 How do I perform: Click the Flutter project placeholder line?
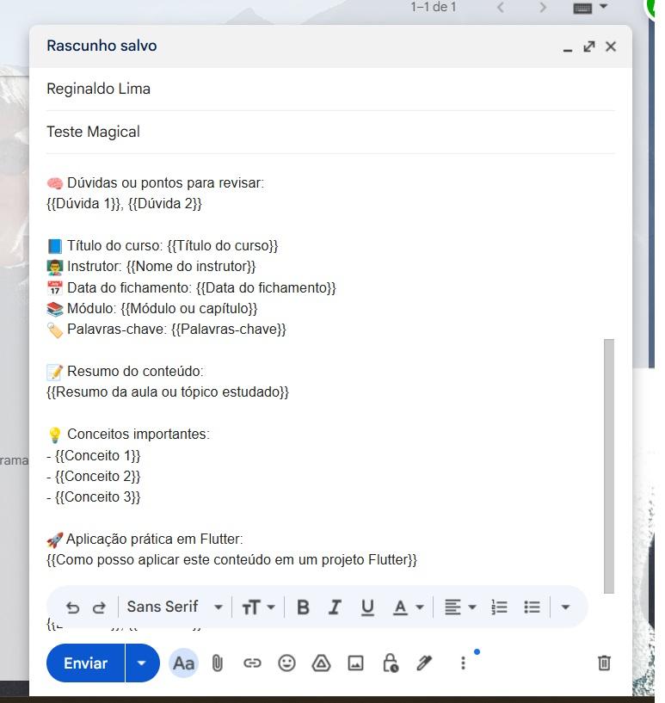tap(231, 560)
